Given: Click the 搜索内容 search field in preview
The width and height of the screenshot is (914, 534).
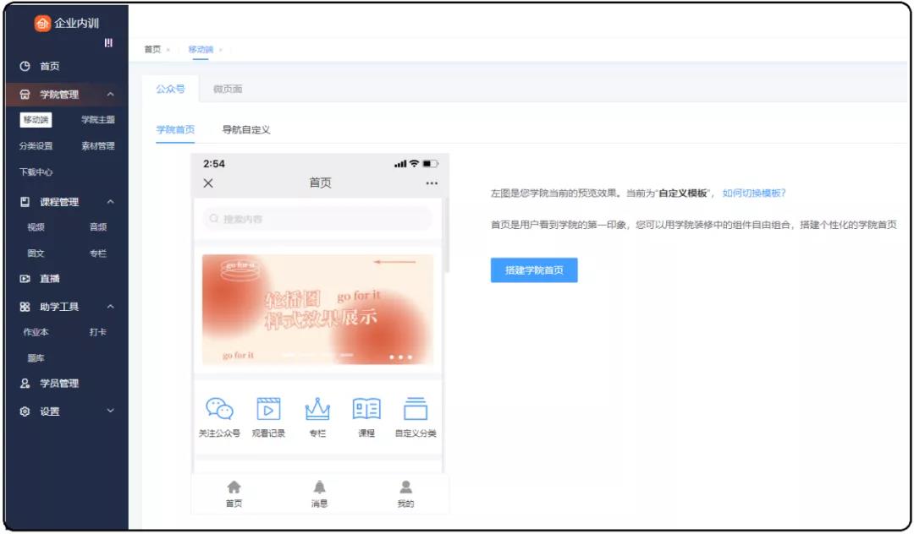Looking at the screenshot, I should coord(316,219).
